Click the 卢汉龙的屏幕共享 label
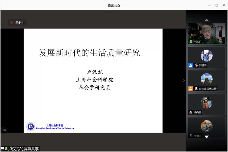The width and height of the screenshot is (228, 152). click(x=23, y=149)
